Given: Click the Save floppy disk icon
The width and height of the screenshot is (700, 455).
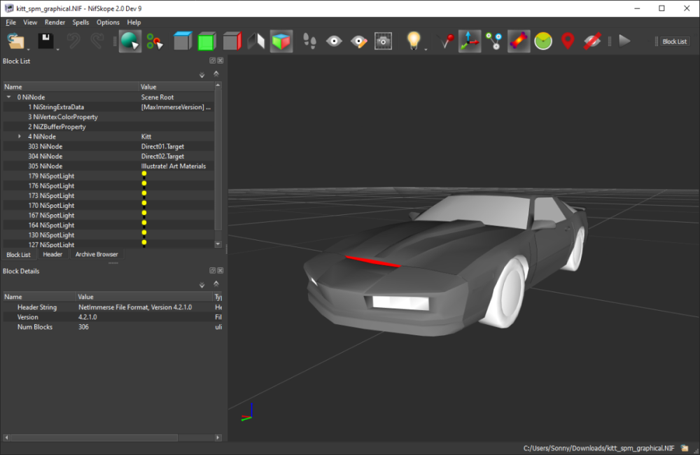Looking at the screenshot, I should (45, 41).
